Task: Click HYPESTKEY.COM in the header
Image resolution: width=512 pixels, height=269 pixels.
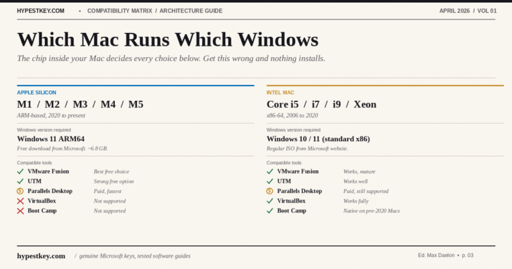Action: 40,11
